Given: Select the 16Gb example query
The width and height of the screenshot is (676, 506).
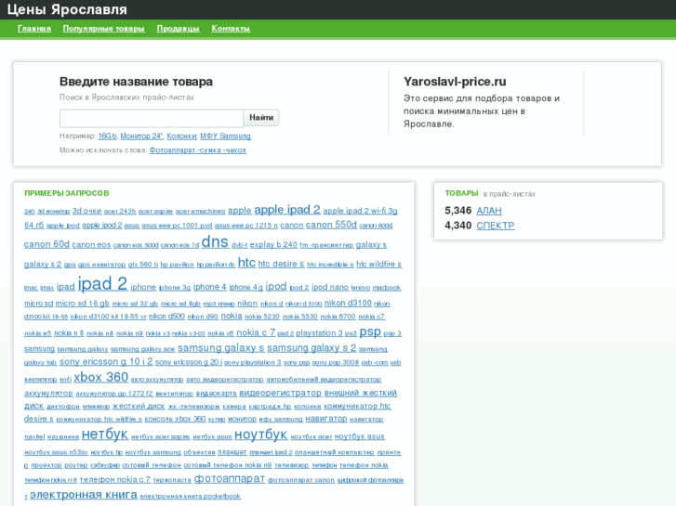Looking at the screenshot, I should click(107, 136).
